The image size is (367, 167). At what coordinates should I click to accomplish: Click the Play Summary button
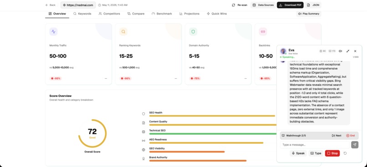click(x=308, y=14)
